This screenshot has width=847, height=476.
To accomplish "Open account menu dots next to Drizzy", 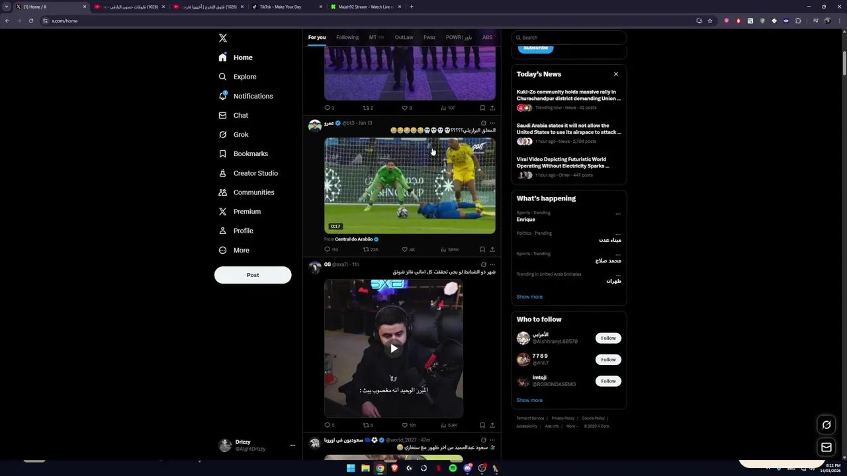I will 292,445.
